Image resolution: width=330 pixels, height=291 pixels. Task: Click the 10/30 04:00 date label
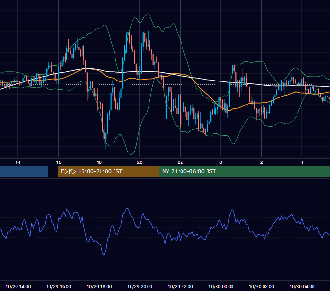click(302, 286)
